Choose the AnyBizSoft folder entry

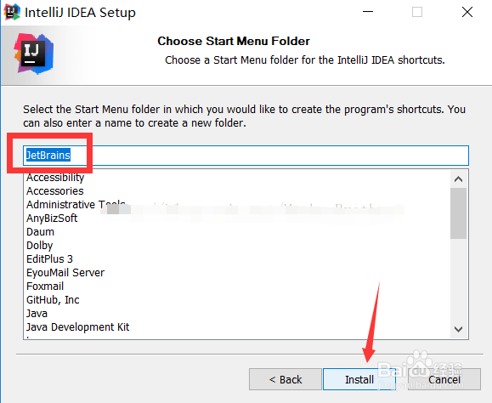tap(52, 219)
